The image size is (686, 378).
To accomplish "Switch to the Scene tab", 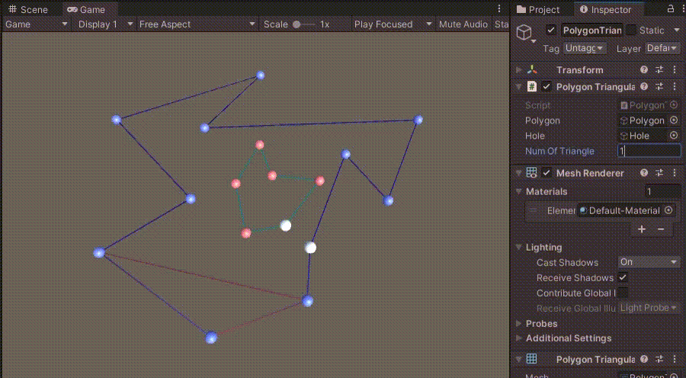I will tap(28, 9).
